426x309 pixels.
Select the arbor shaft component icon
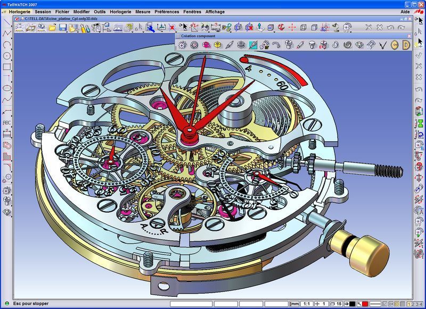tap(230, 45)
